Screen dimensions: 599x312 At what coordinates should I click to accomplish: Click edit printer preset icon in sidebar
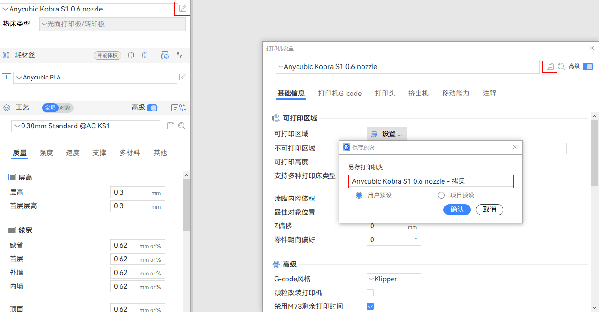(183, 9)
